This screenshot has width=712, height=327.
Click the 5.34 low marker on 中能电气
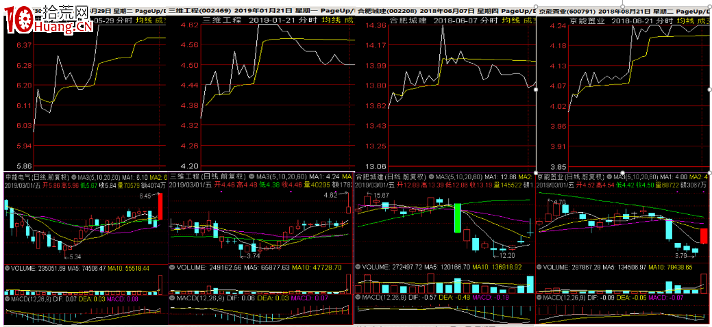[x=75, y=257]
